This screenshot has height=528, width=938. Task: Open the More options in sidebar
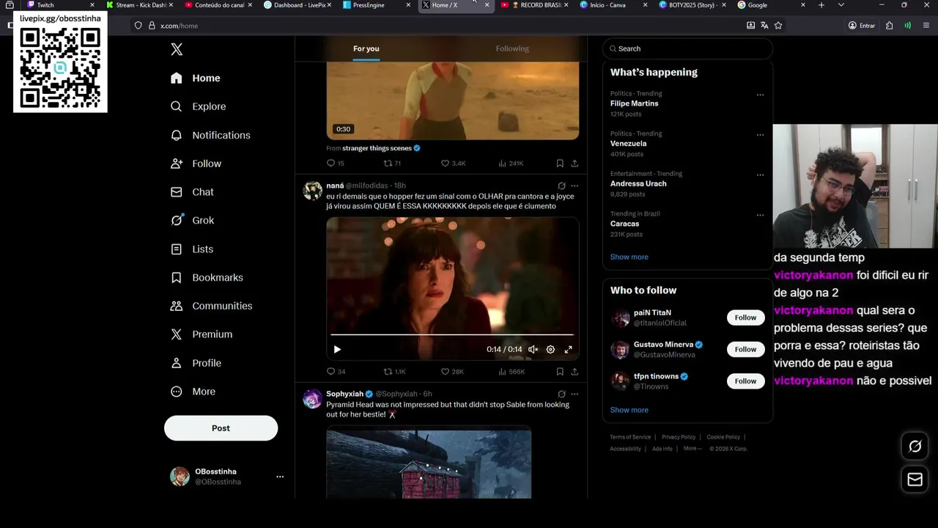click(x=193, y=392)
